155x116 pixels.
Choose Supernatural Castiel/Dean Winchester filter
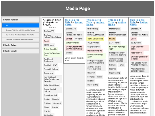tap(21, 35)
